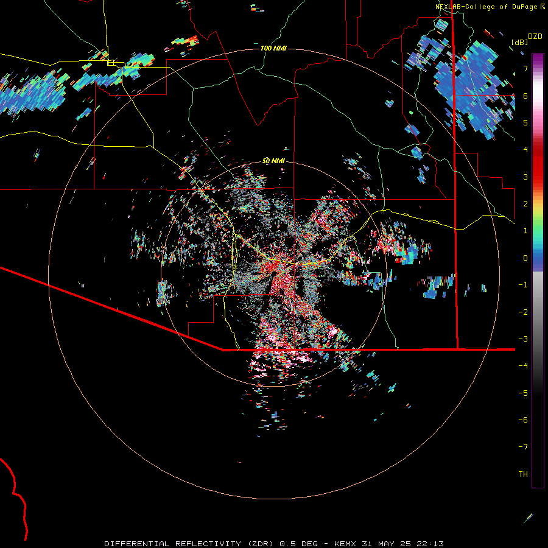Click the Differential Reflectivity KEMX caption

(x=274, y=544)
